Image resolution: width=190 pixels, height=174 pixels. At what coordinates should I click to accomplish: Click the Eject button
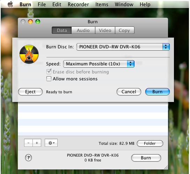pos(30,92)
